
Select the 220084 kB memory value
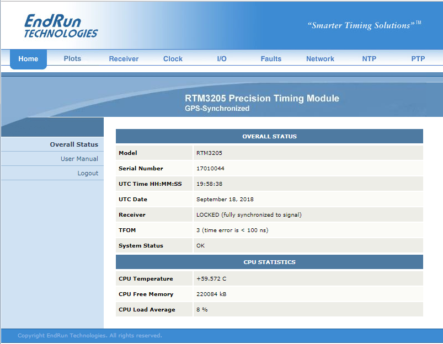point(211,294)
